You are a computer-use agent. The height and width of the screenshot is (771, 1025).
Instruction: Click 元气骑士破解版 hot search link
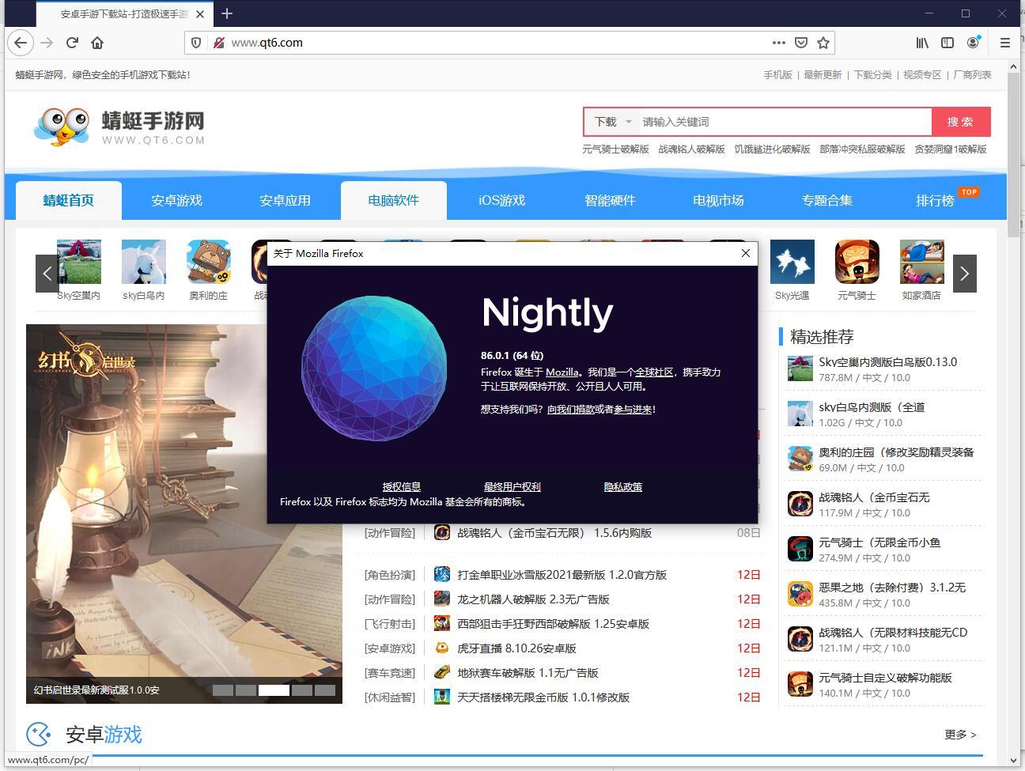616,149
